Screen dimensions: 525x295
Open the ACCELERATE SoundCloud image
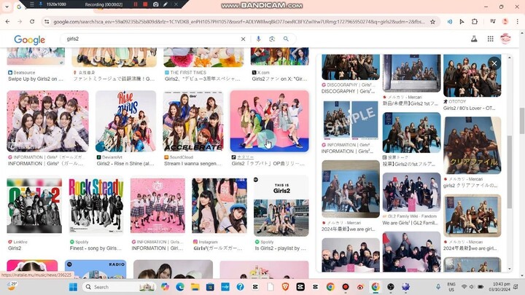[193, 121]
